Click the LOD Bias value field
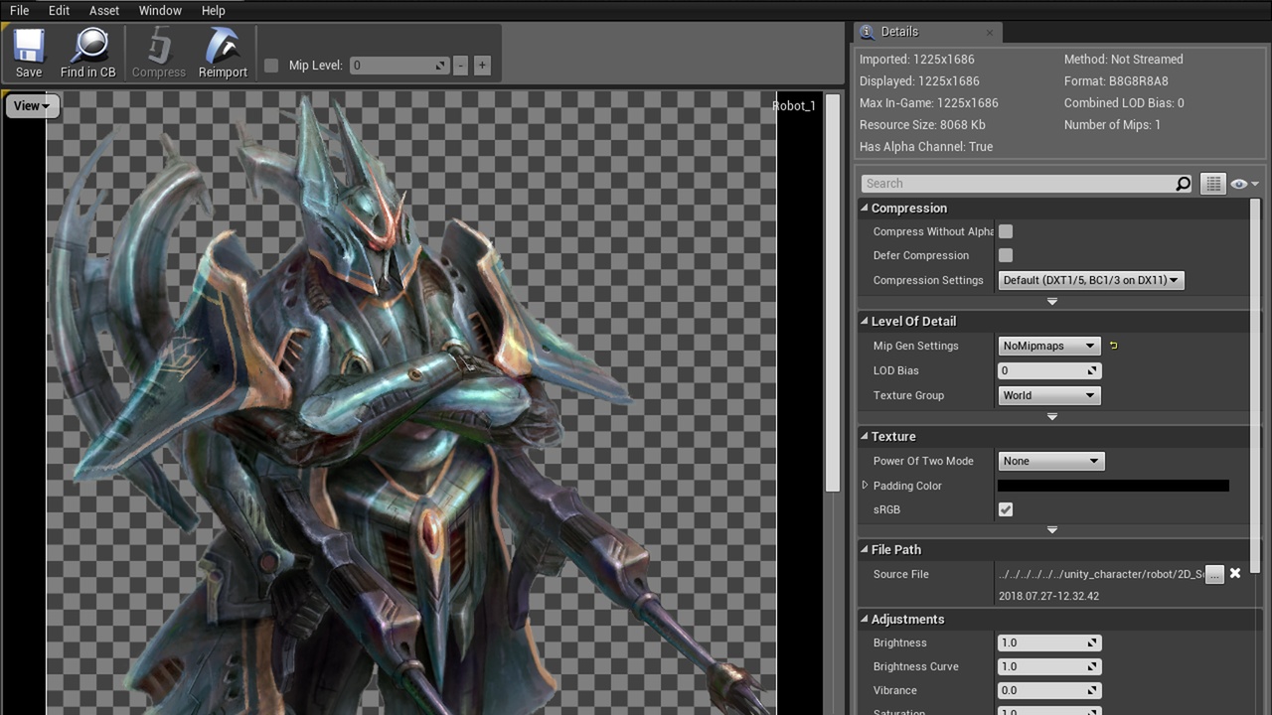 (1049, 370)
